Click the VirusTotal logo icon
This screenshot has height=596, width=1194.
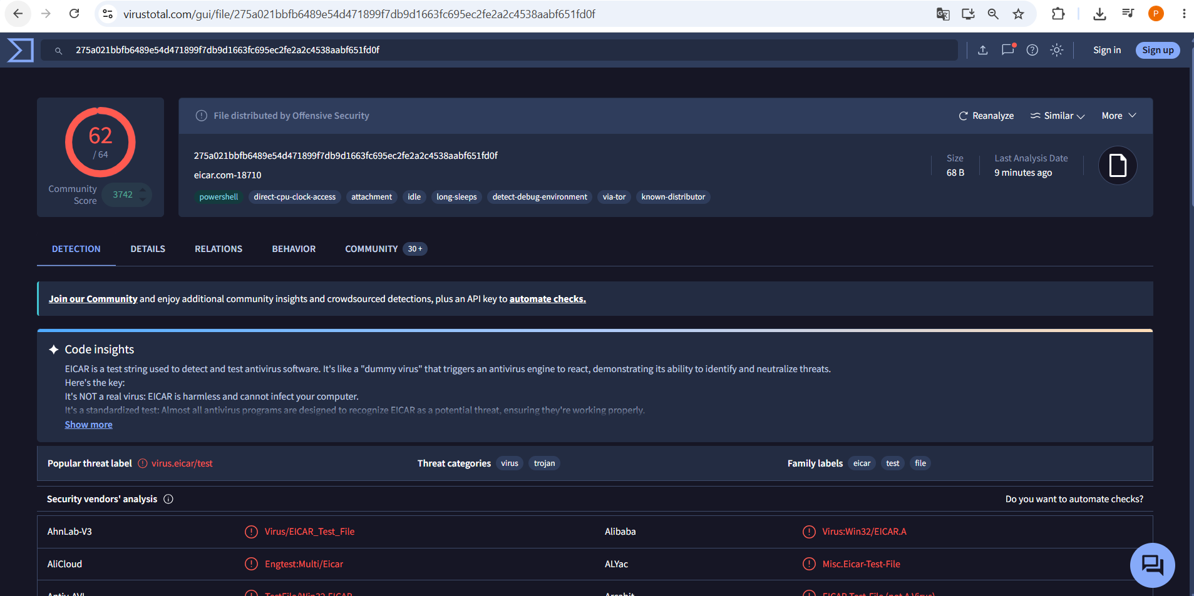click(x=20, y=50)
